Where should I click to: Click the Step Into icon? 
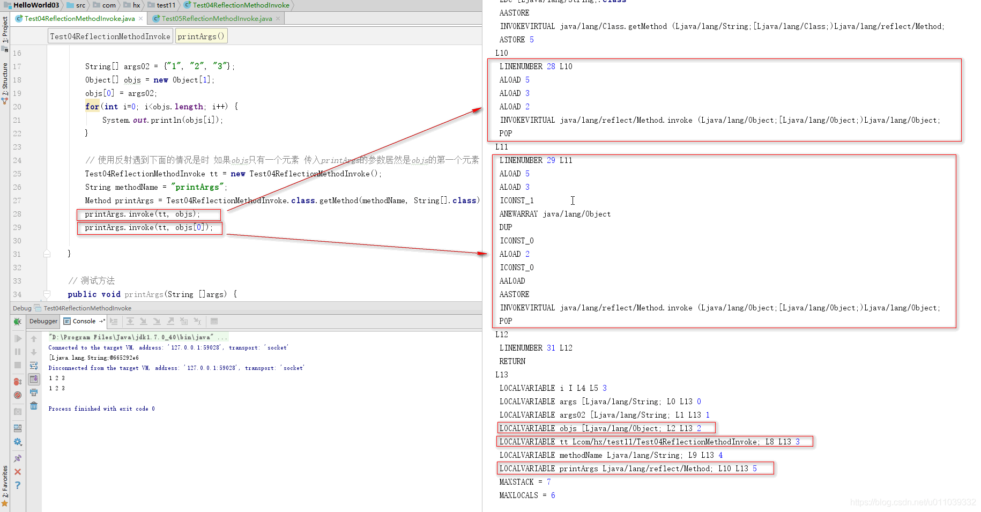point(144,321)
